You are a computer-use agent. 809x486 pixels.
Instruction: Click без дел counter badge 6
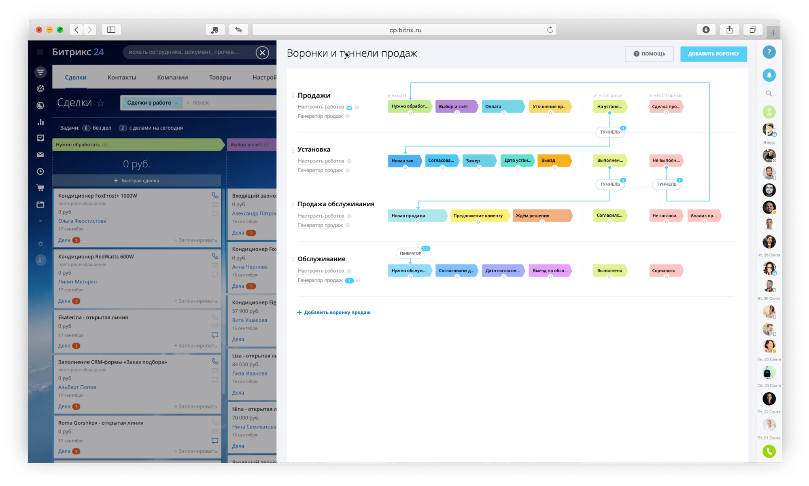(86, 128)
